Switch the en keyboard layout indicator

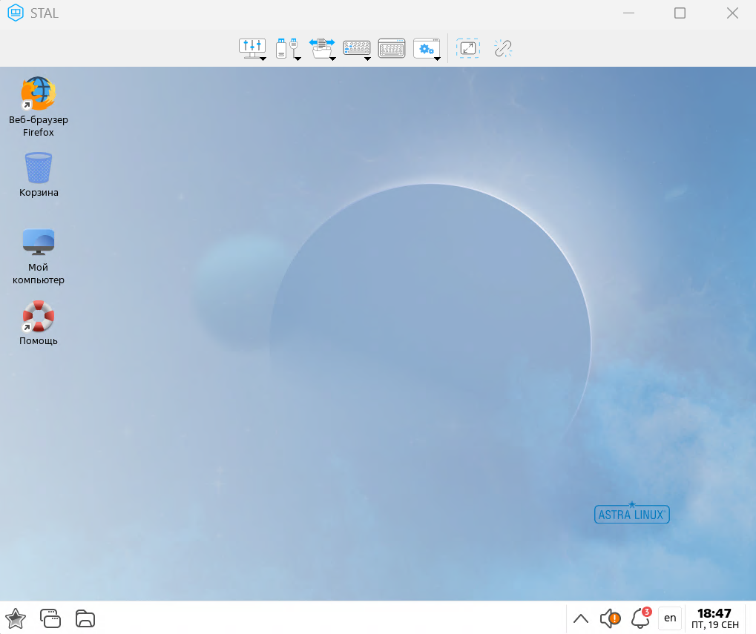[x=670, y=618]
